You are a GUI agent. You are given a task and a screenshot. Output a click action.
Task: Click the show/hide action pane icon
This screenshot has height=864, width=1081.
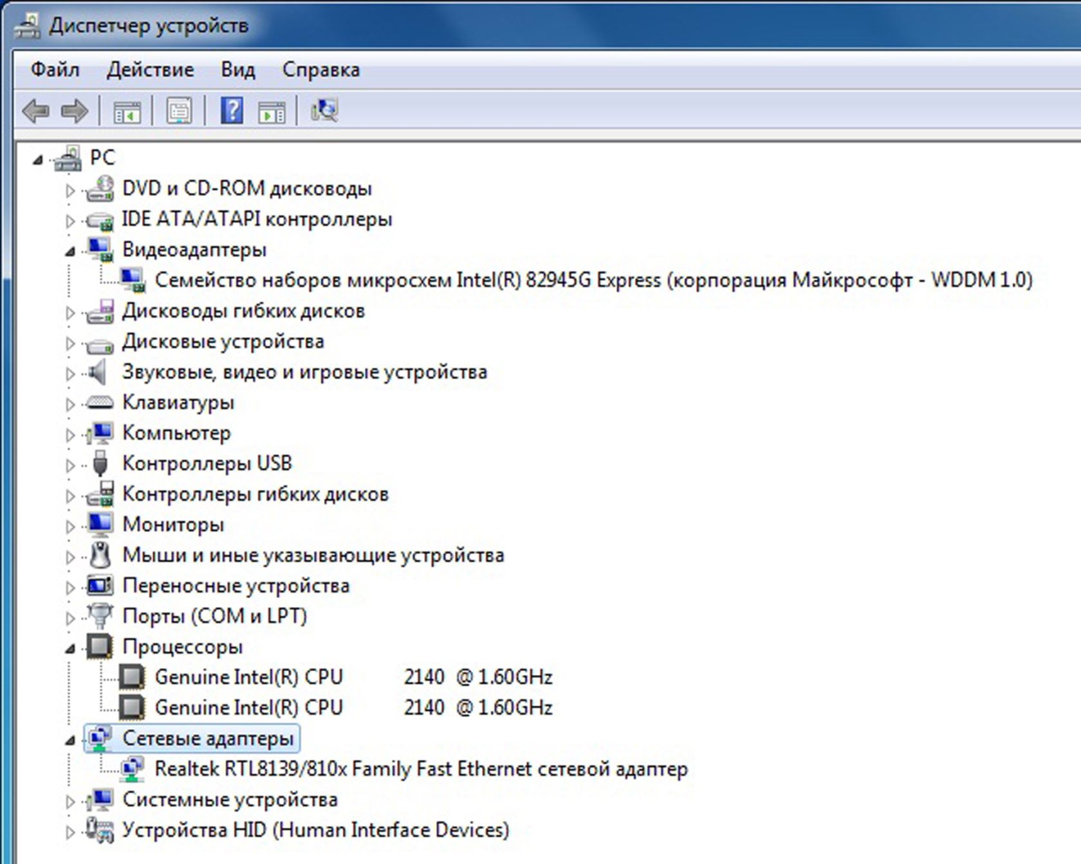click(272, 111)
